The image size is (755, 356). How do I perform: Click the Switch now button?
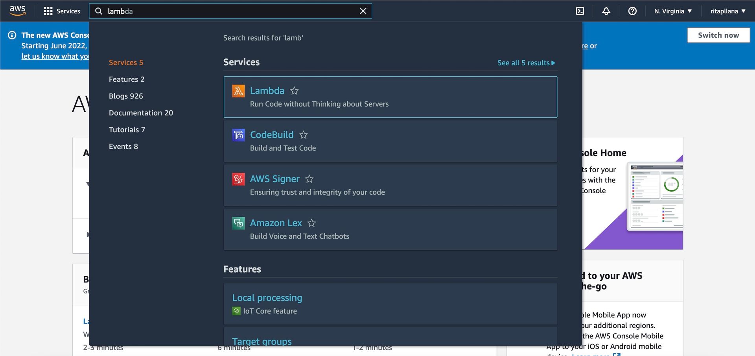tap(718, 35)
